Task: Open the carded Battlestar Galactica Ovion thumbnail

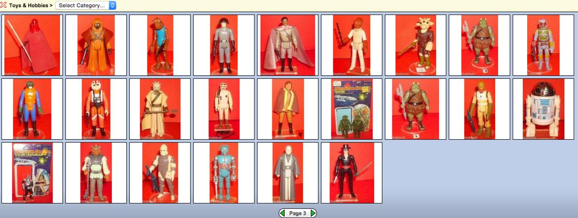Action: (x=352, y=109)
